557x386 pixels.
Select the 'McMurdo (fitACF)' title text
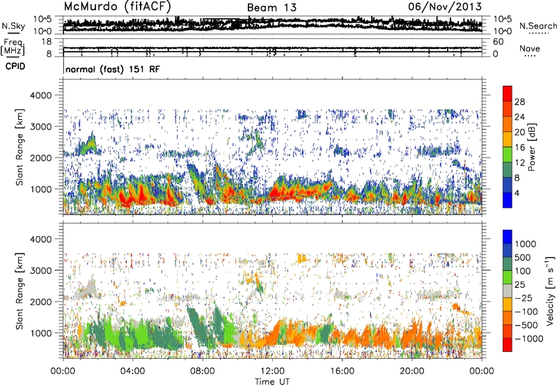117,6
